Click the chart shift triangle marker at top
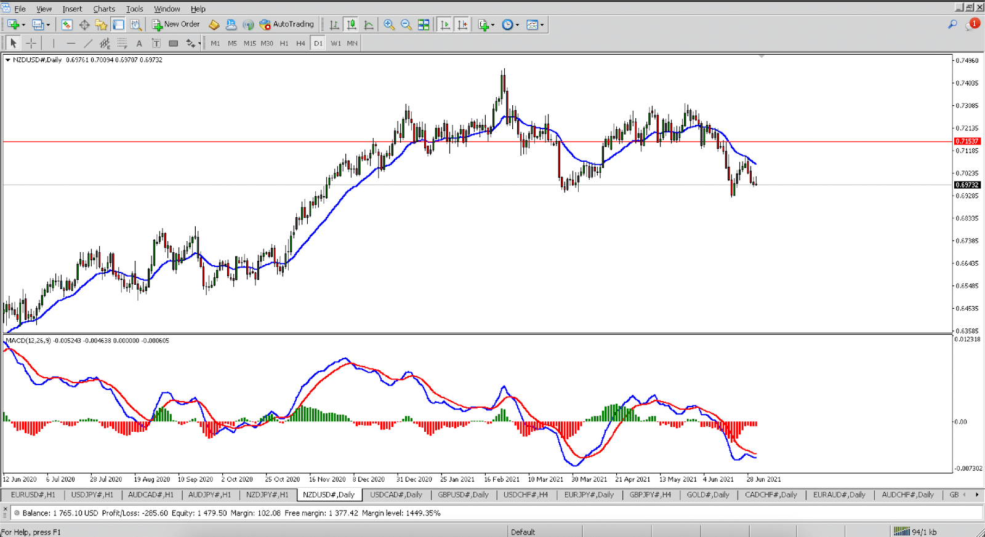 pos(762,56)
